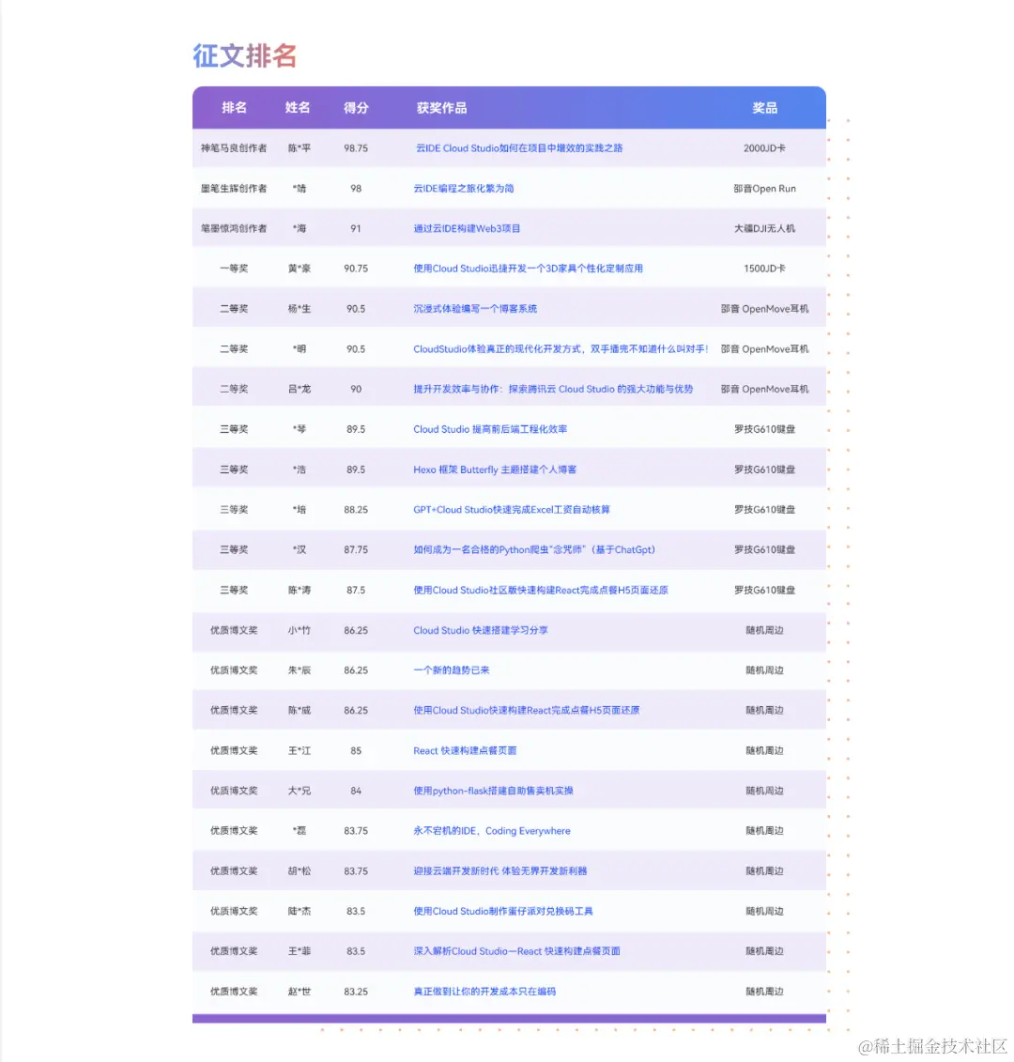
Task: Click the score 88.25 cell
Action: tap(356, 510)
